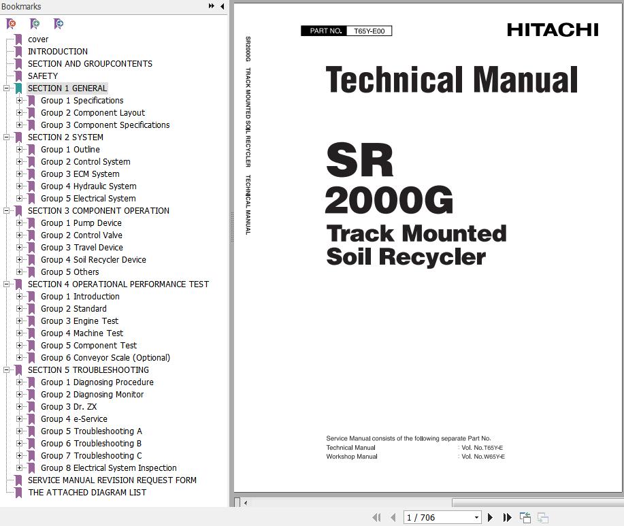Click the horizontal scrollbar left arrow
This screenshot has height=526, width=624.
pos(246,503)
